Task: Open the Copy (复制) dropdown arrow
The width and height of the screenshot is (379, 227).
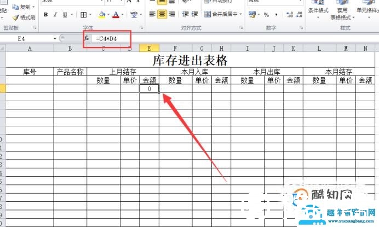Action: pyautogui.click(x=33, y=7)
